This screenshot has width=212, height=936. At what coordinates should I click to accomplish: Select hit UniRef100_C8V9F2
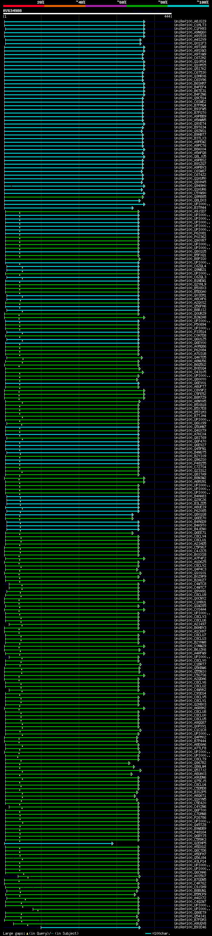coord(190,390)
